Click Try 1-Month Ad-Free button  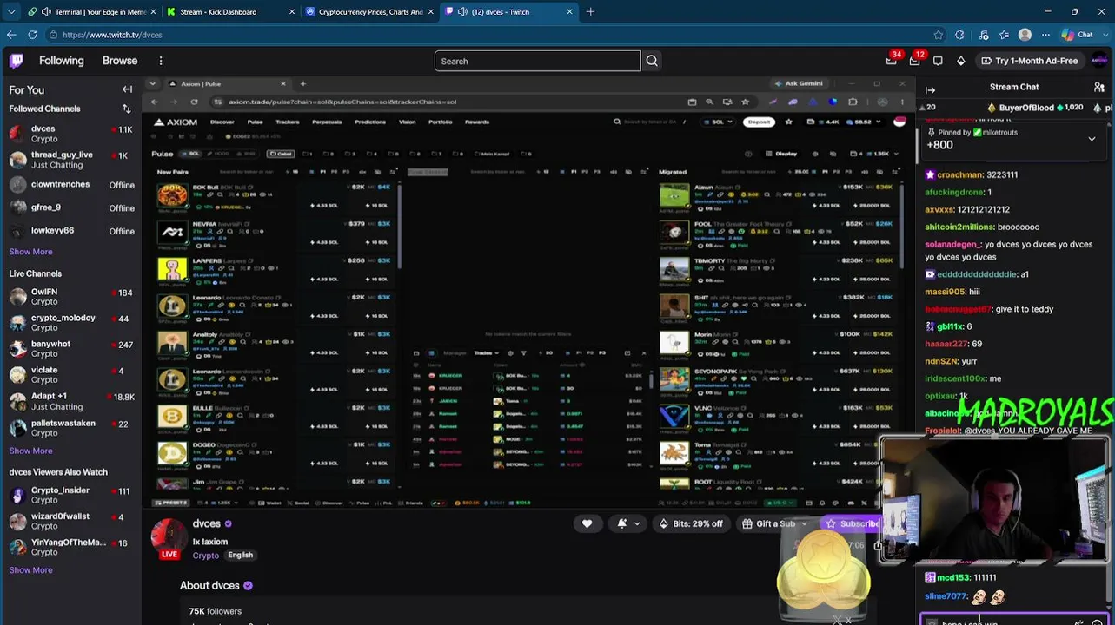point(1029,61)
